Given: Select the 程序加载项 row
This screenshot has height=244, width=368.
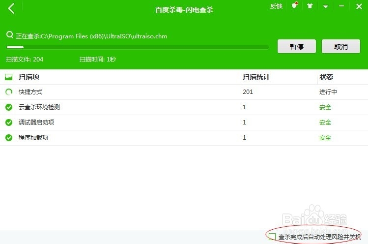Looking at the screenshot, I should (184, 138).
